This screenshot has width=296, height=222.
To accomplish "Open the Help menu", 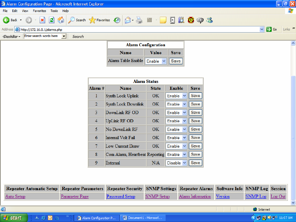I will 65,11.
